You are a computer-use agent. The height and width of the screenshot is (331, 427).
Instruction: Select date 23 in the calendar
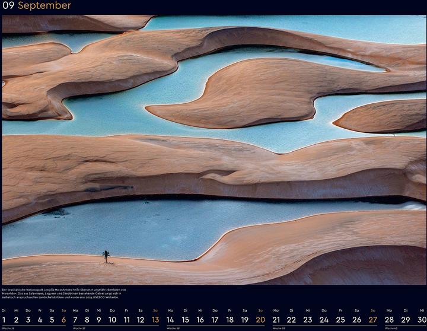coord(307,320)
